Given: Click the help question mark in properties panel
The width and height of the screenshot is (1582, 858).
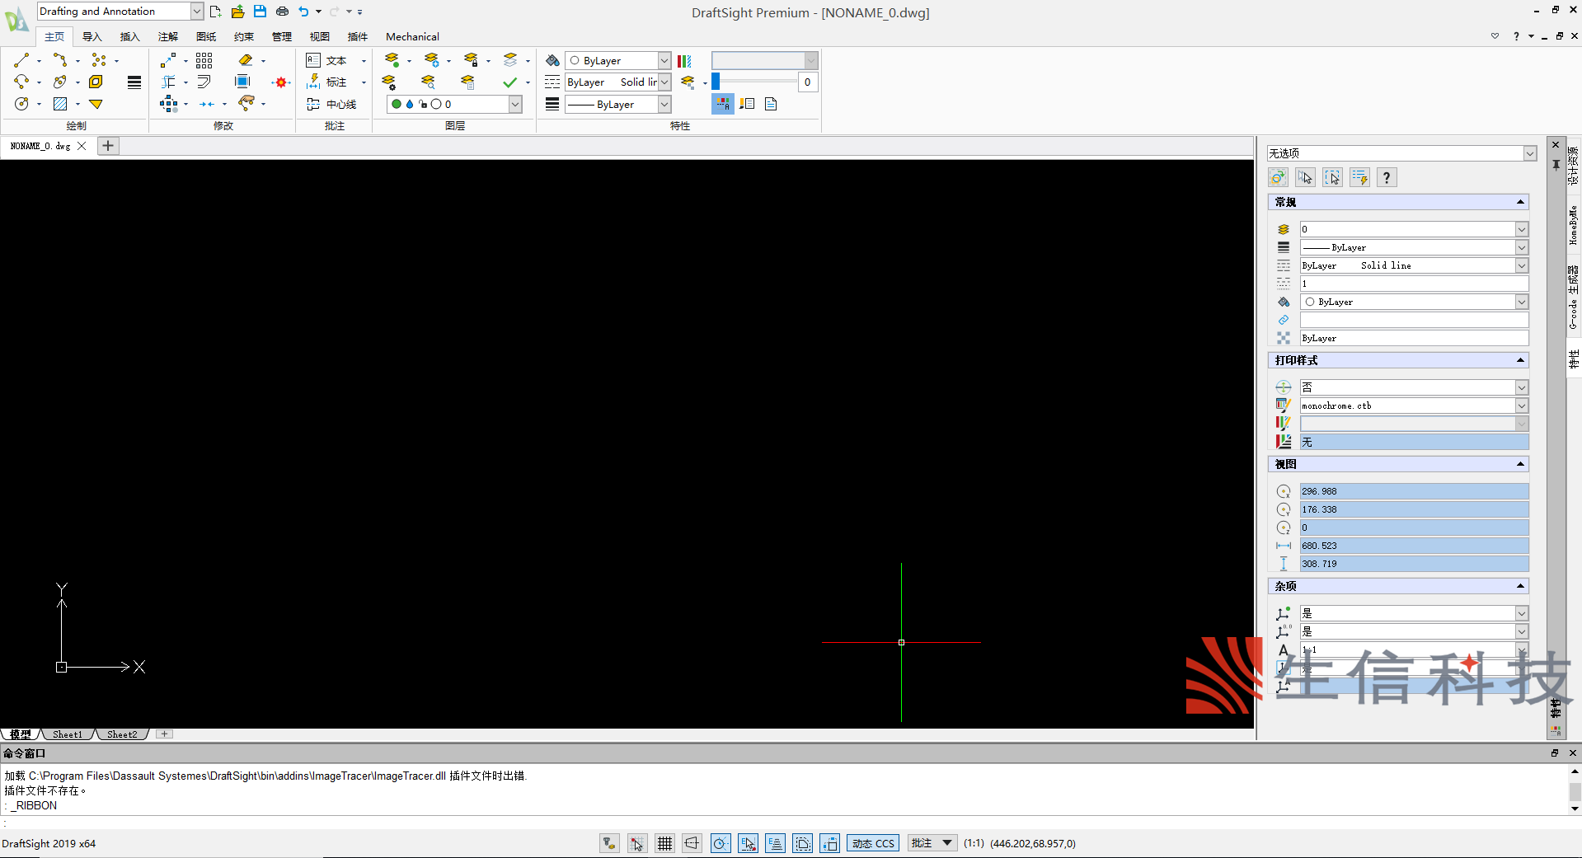Looking at the screenshot, I should (x=1387, y=177).
